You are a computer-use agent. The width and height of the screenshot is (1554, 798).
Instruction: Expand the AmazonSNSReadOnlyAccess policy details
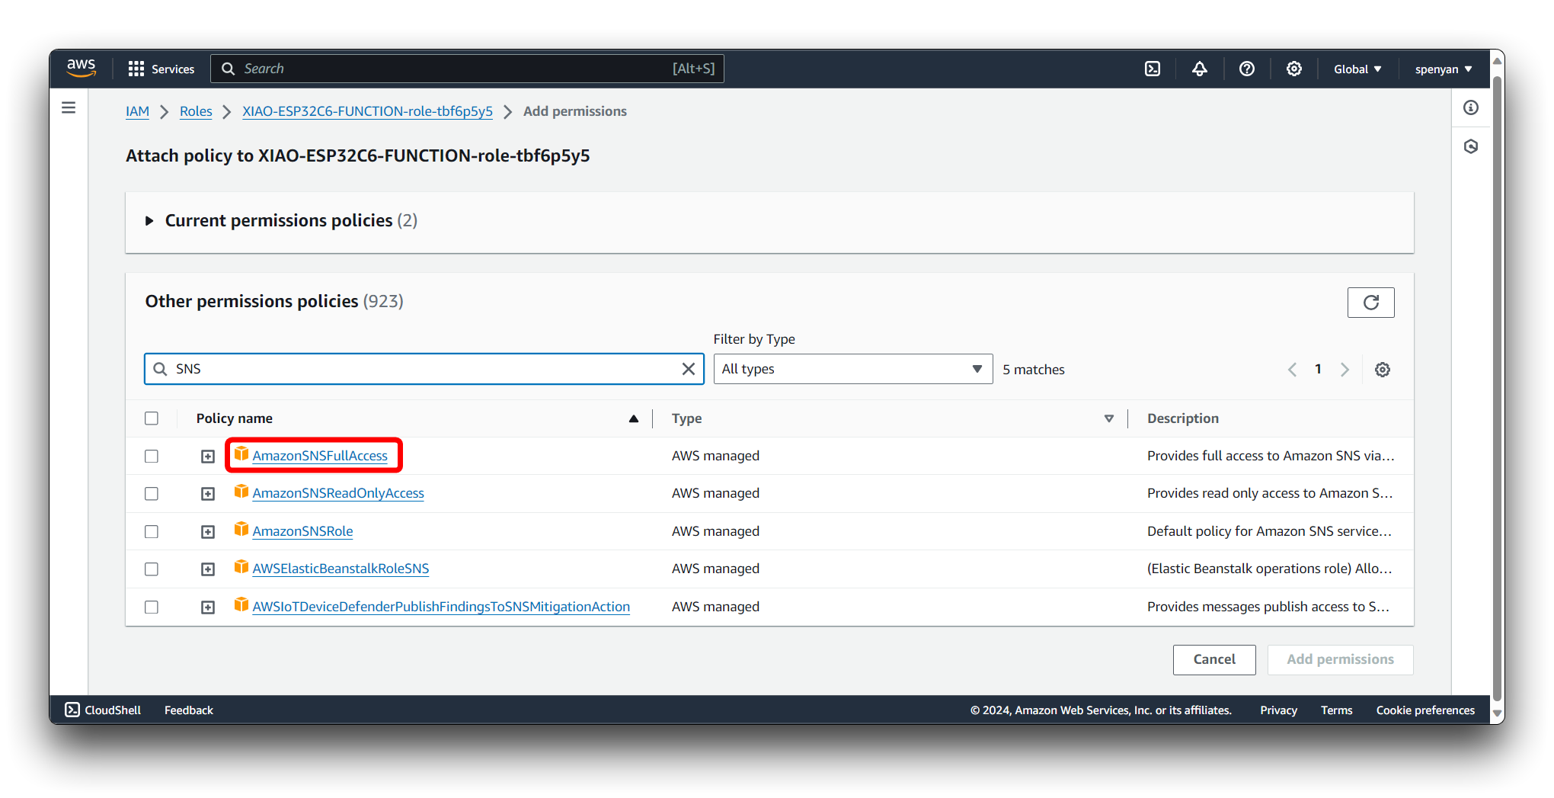coord(208,494)
